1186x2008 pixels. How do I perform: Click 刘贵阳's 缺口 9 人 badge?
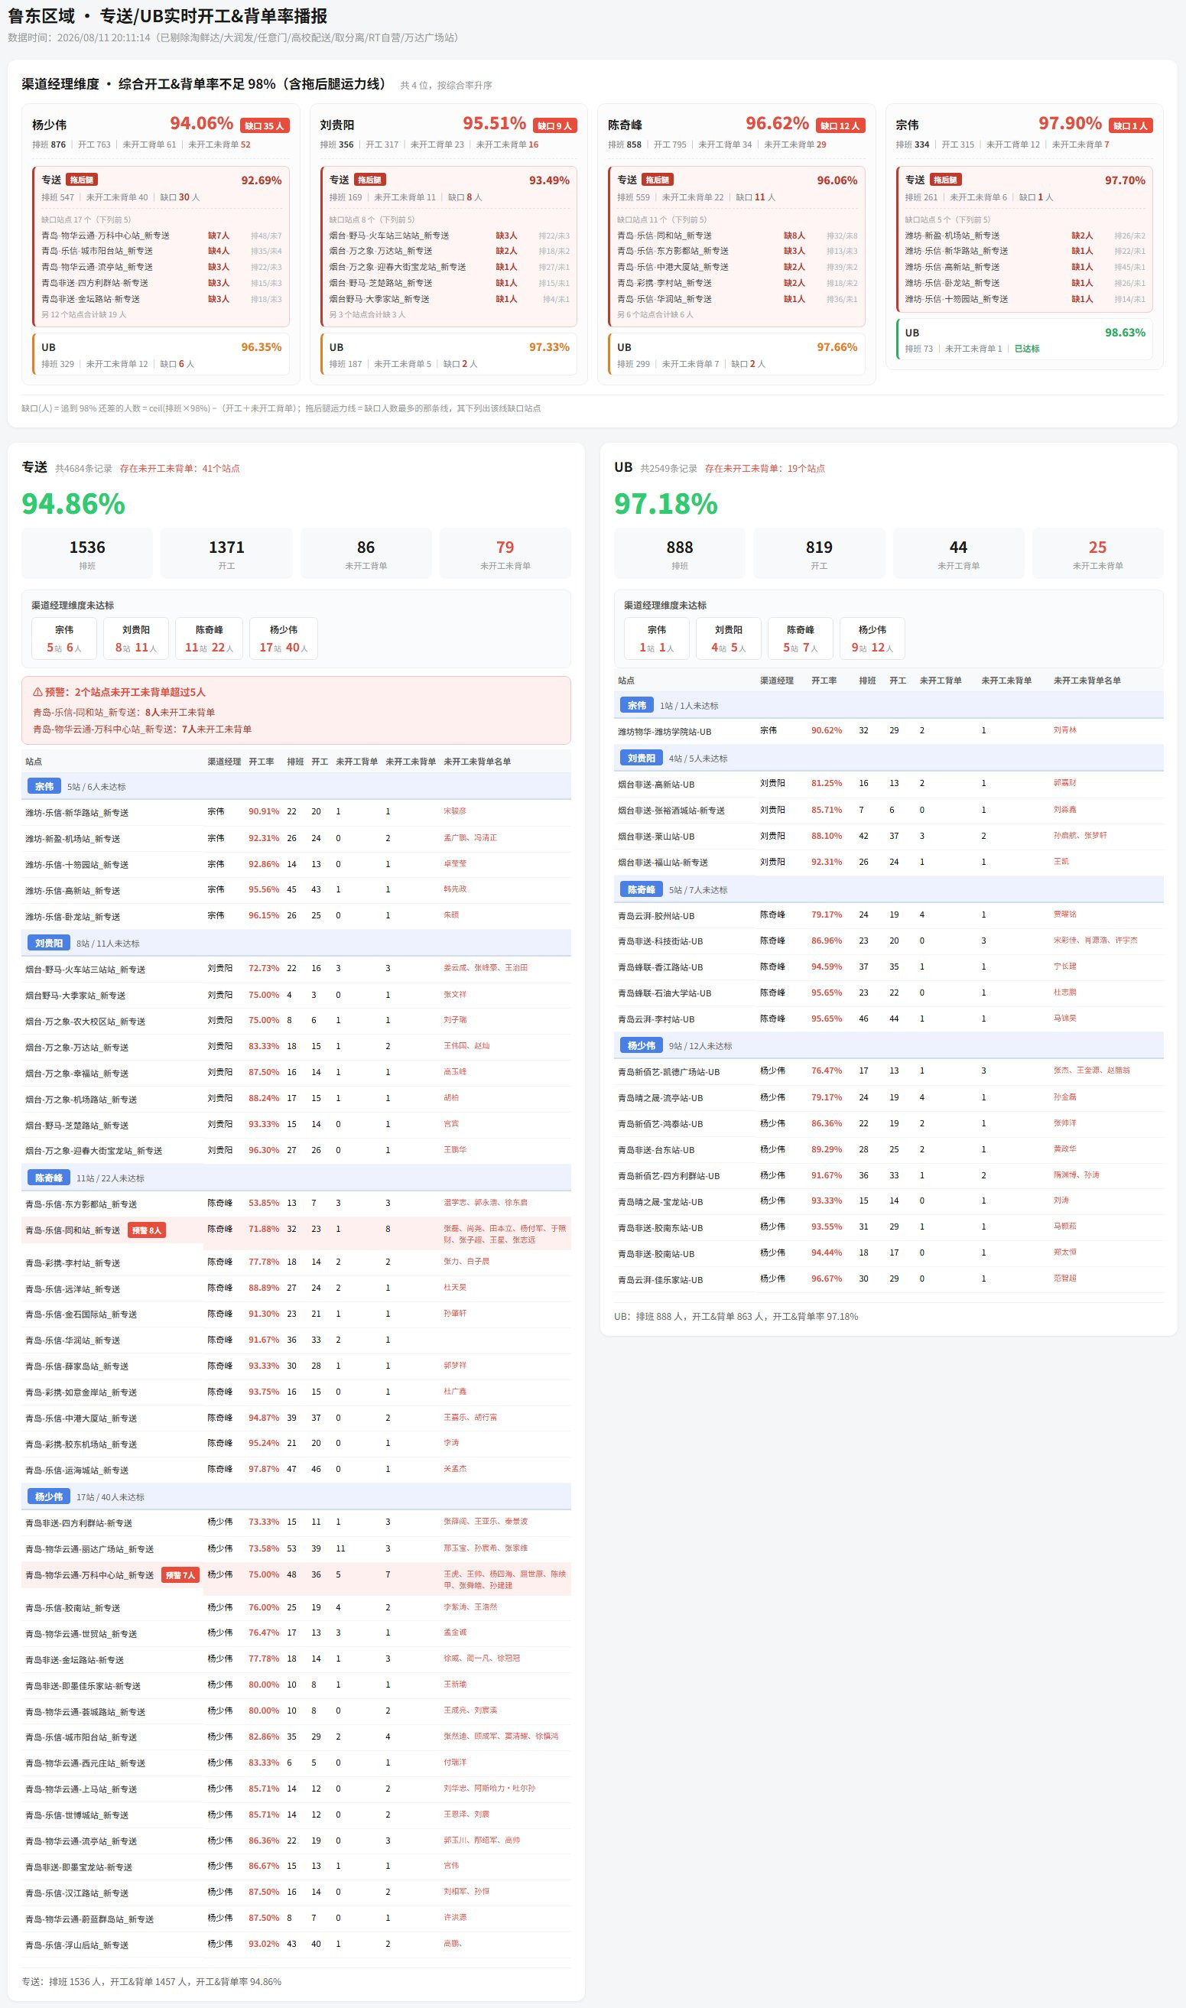[x=554, y=125]
